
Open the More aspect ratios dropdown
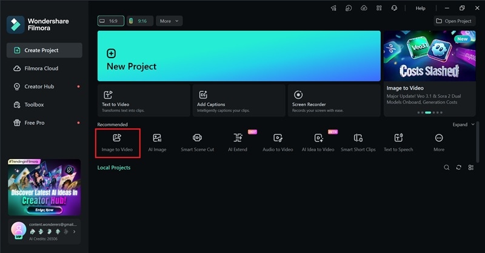tap(169, 21)
